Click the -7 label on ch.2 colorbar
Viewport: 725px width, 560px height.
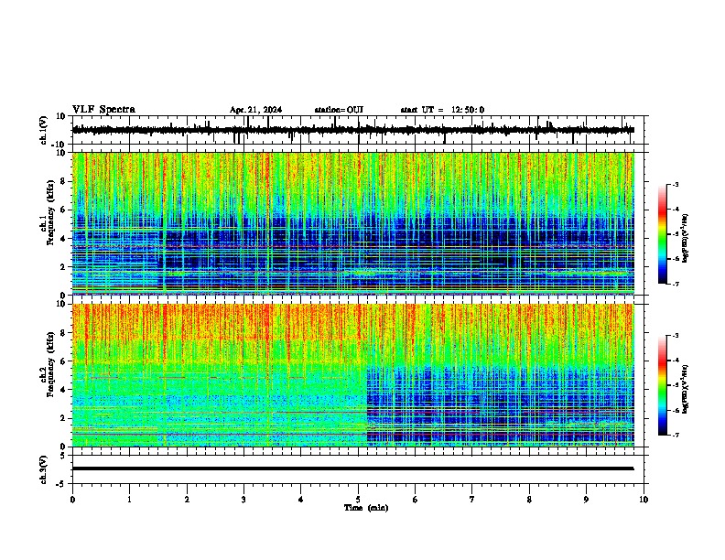675,435
